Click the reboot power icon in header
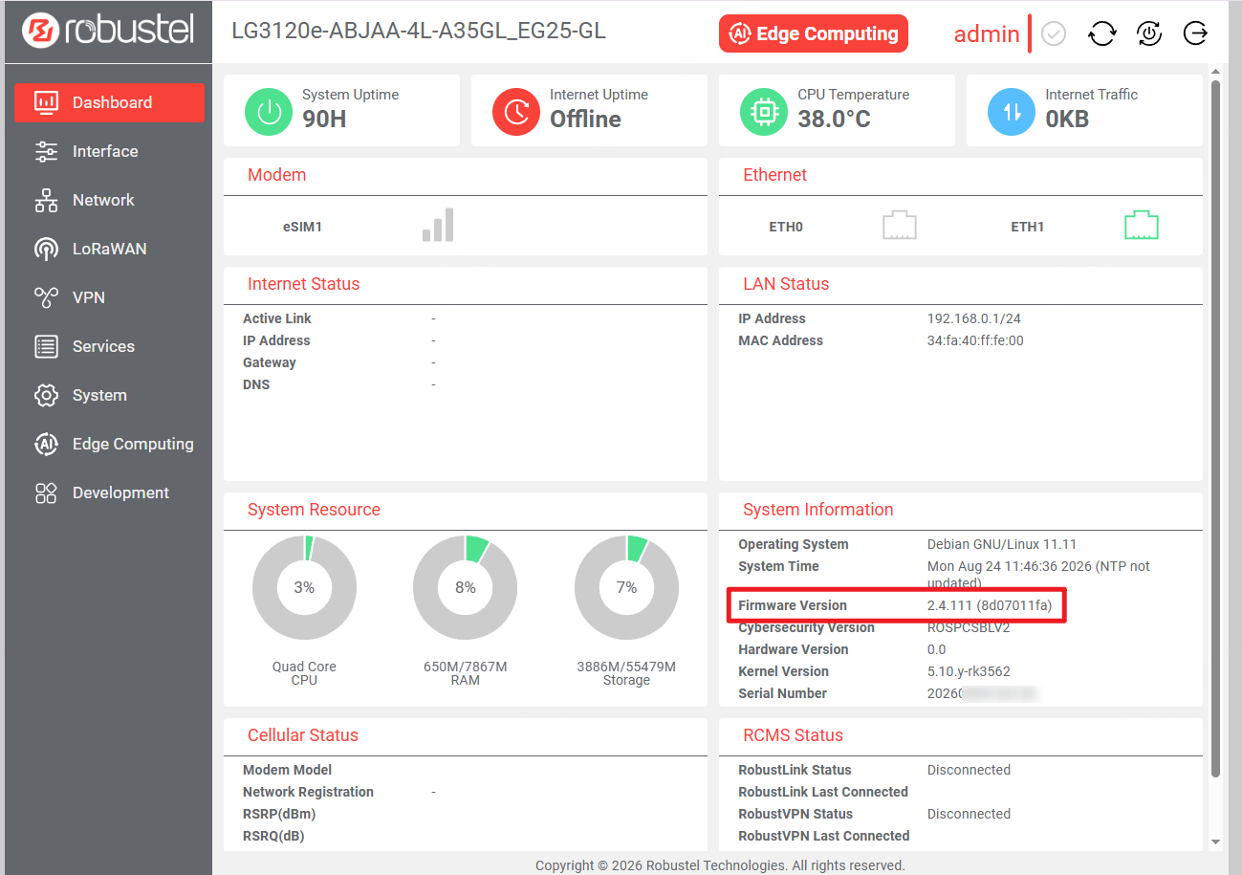1242x875 pixels. pos(1149,33)
